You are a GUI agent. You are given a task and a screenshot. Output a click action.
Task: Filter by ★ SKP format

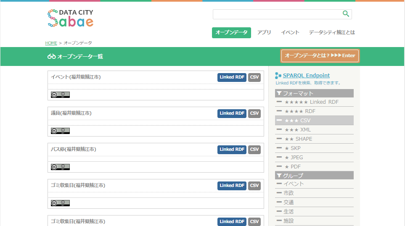tap(314, 148)
